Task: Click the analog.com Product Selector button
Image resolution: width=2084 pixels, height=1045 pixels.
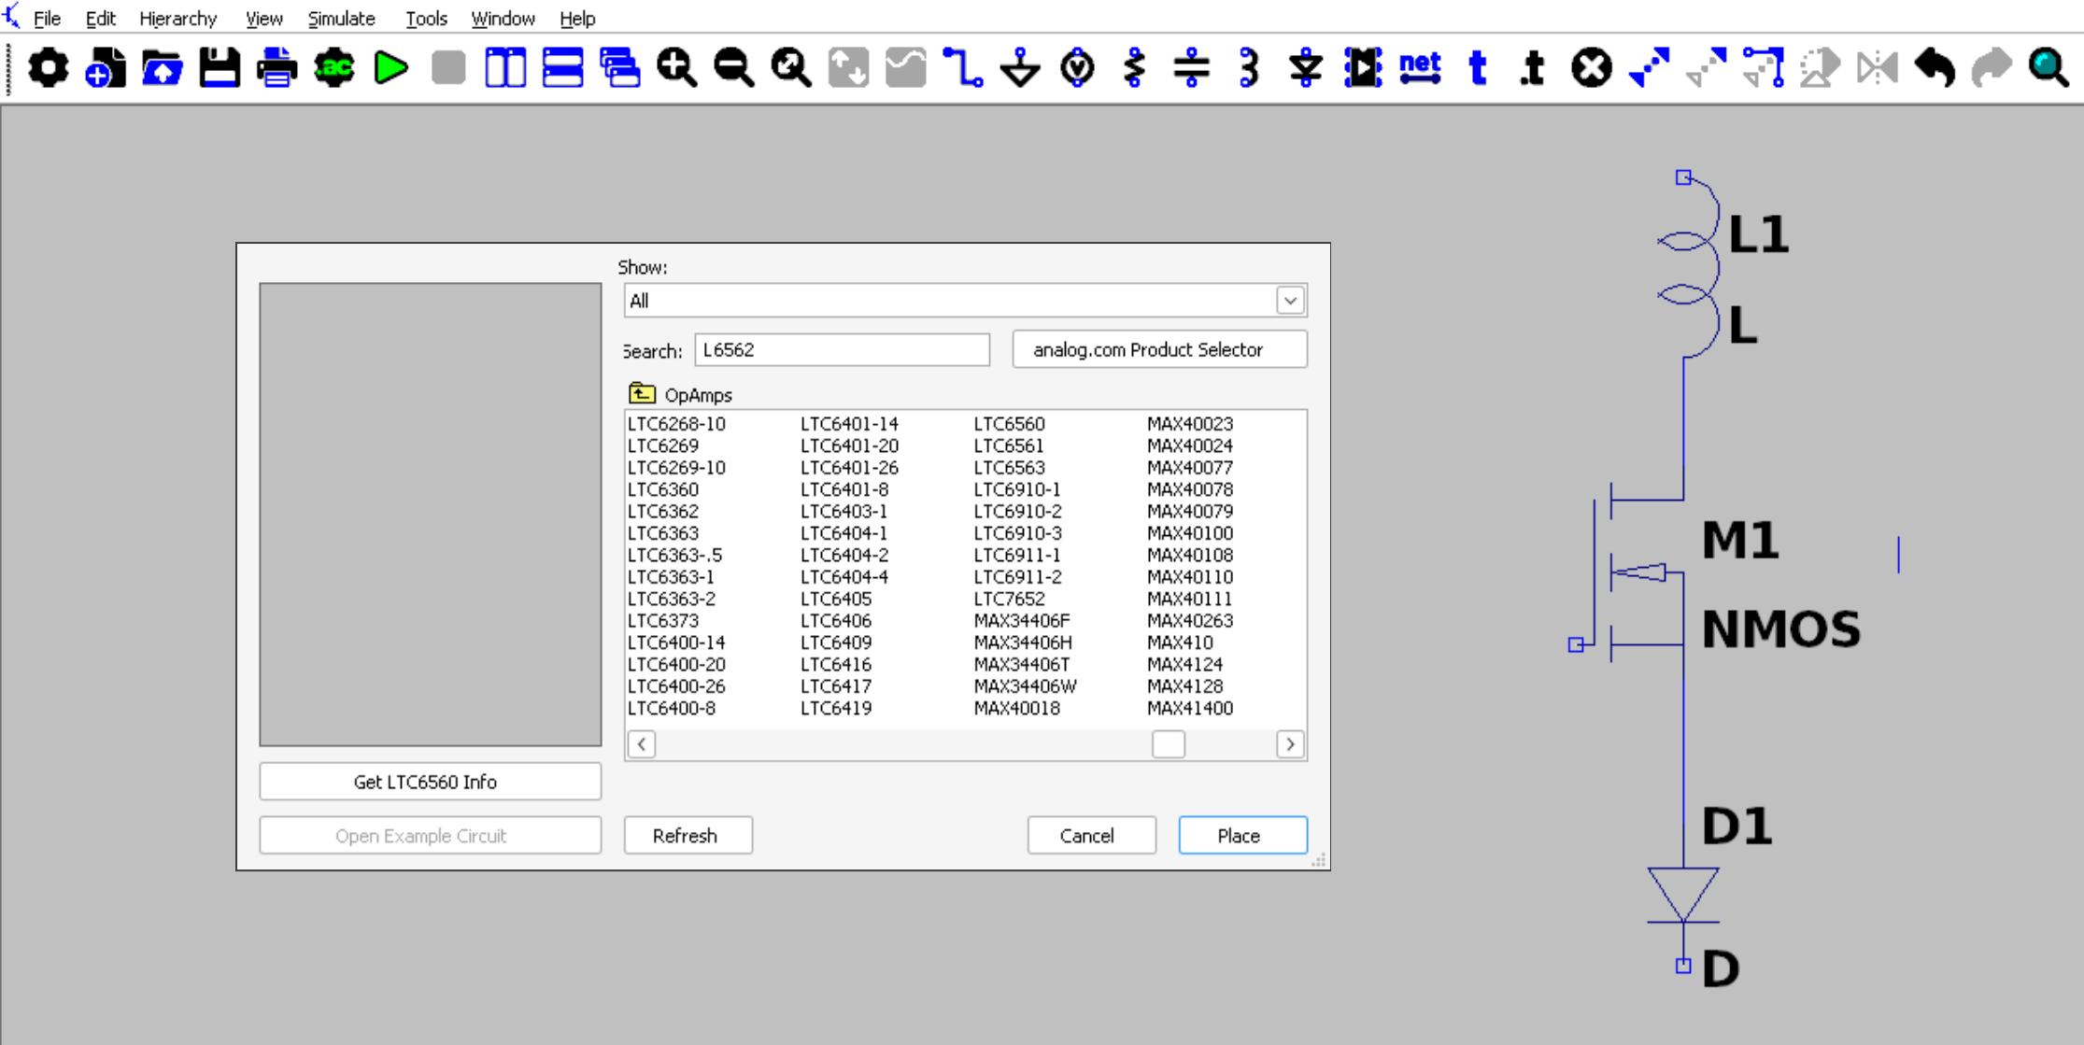Action: coord(1159,349)
